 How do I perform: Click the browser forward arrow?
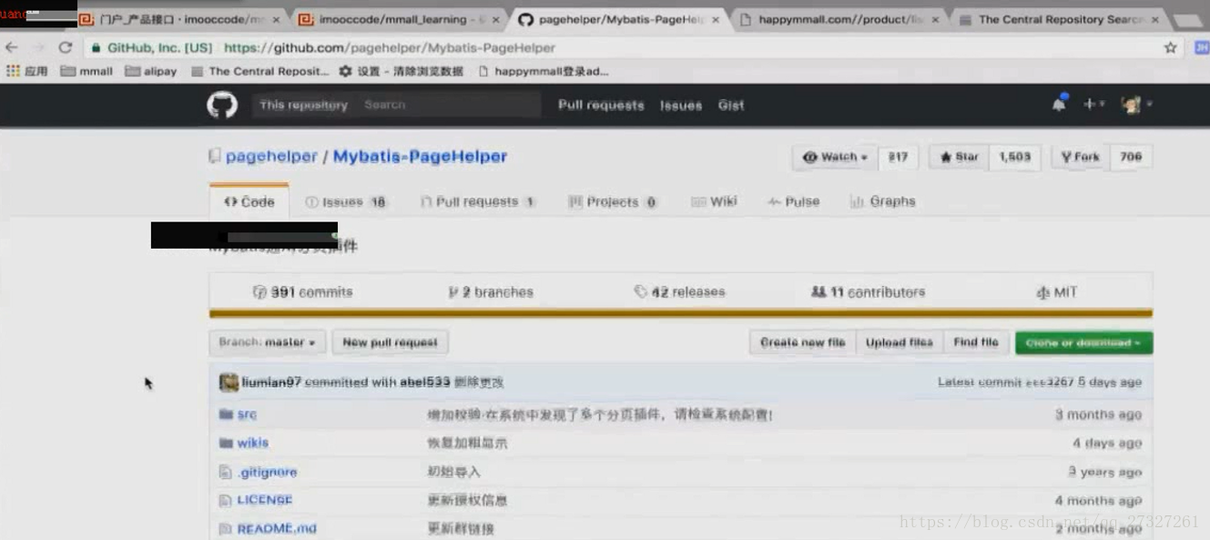click(x=38, y=47)
